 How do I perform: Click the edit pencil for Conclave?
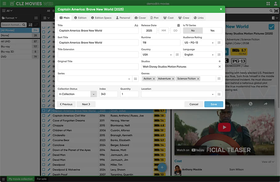pos(49,145)
